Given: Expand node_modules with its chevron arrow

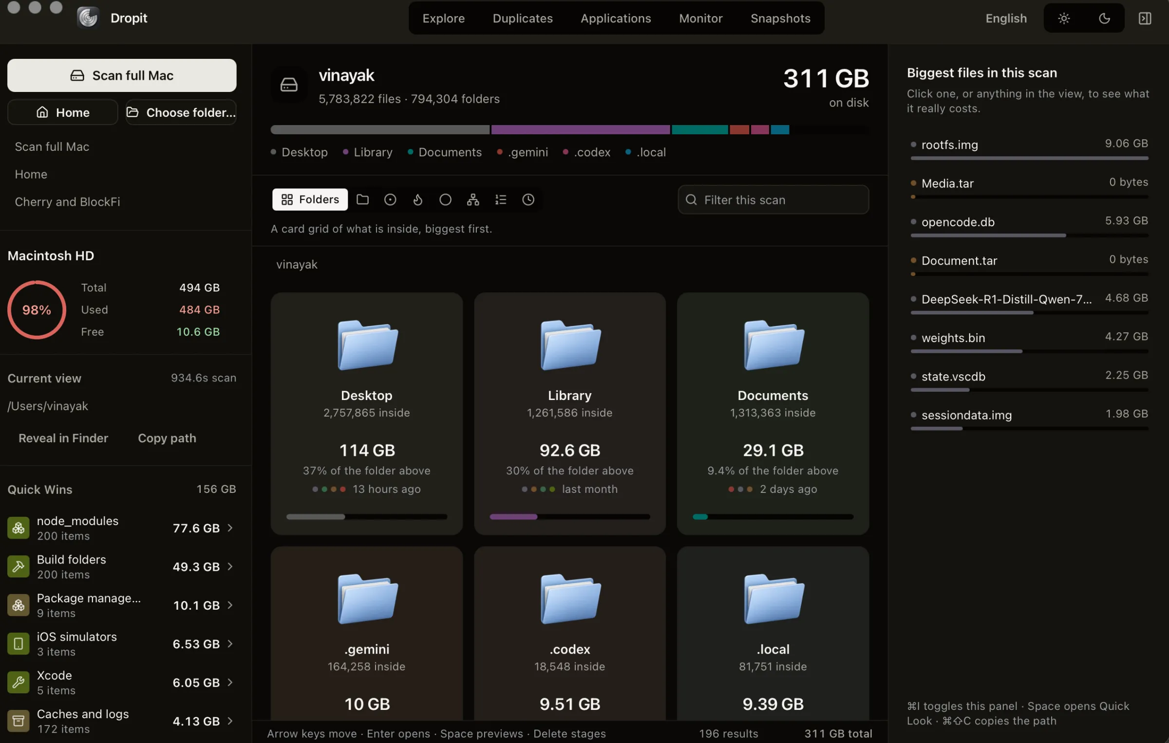Looking at the screenshot, I should [x=230, y=528].
